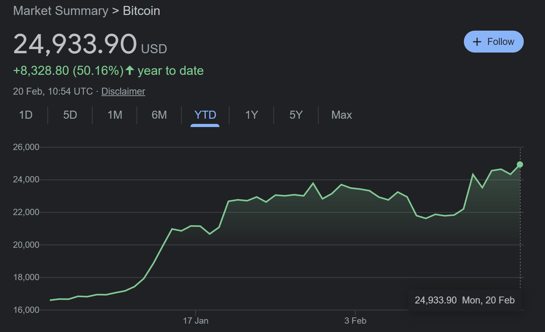This screenshot has width=545, height=332.
Task: View the 1Y price history
Action: pos(251,115)
